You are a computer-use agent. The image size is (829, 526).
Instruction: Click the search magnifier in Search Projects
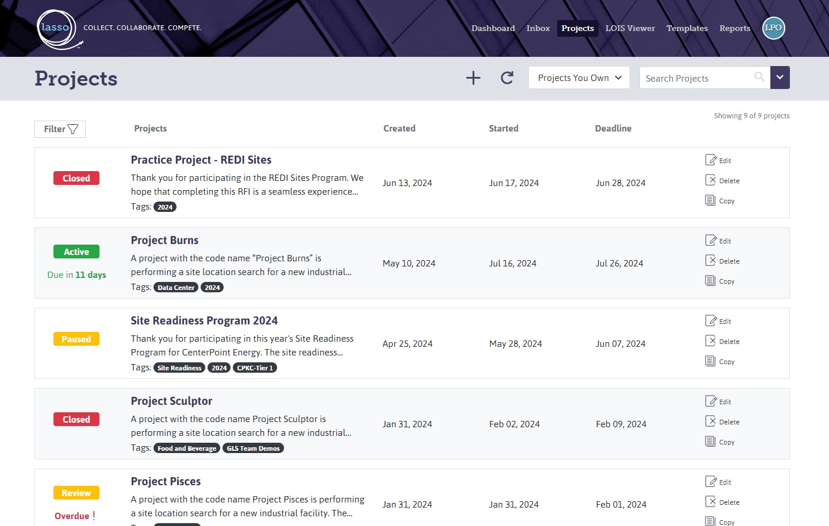click(x=759, y=77)
